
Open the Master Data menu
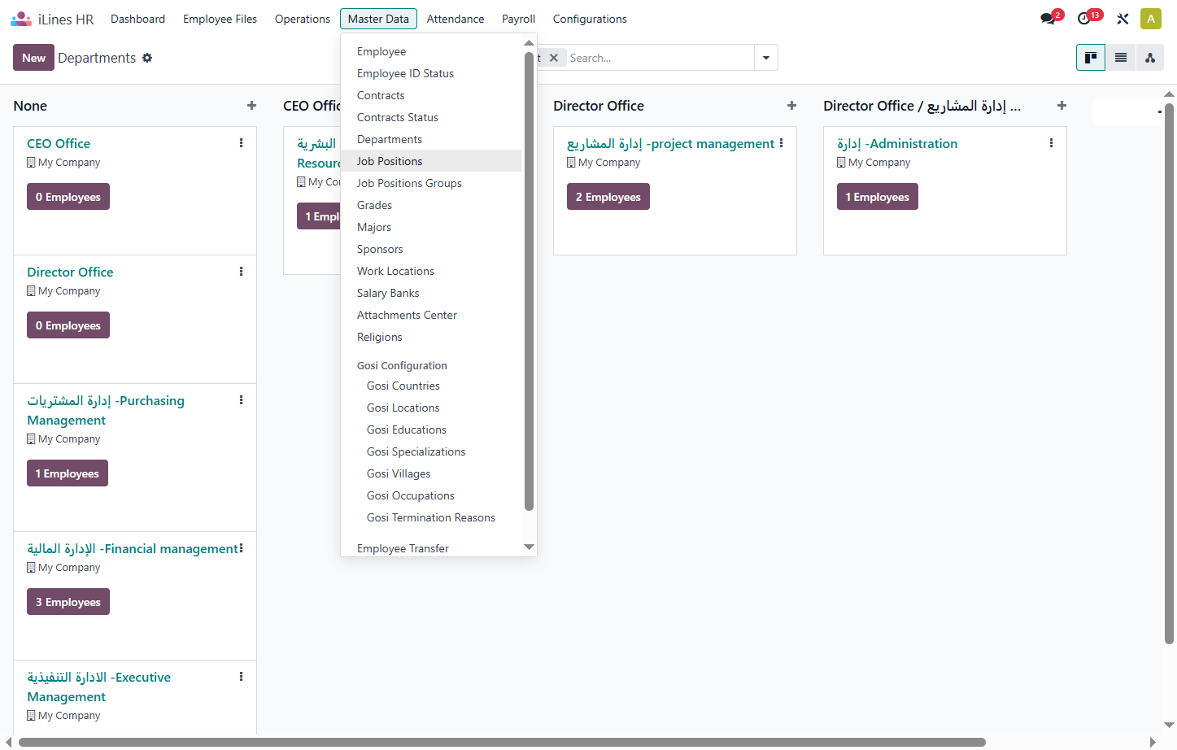tap(378, 19)
